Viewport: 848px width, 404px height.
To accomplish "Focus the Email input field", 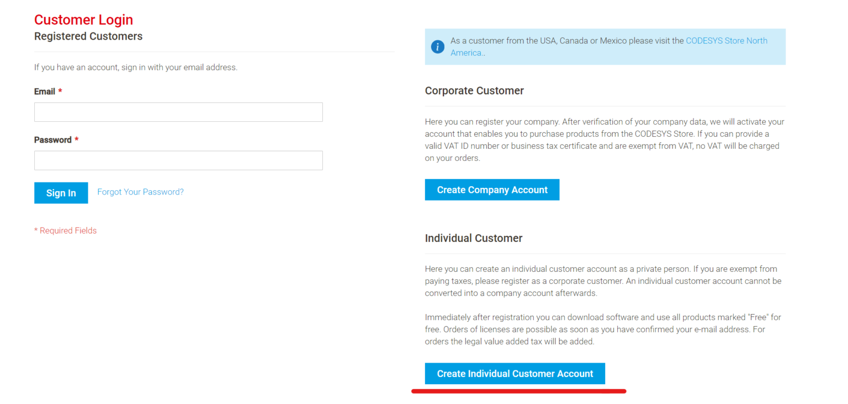I will click(x=178, y=111).
